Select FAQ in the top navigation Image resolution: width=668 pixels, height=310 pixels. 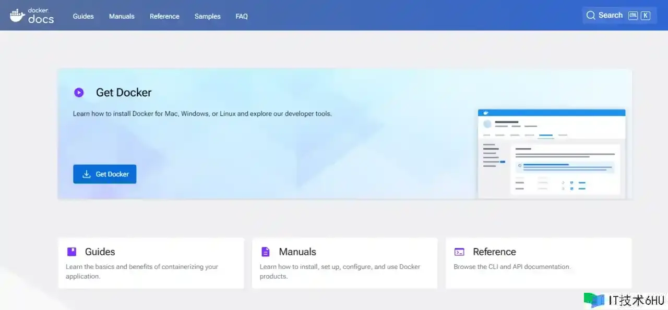[242, 16]
